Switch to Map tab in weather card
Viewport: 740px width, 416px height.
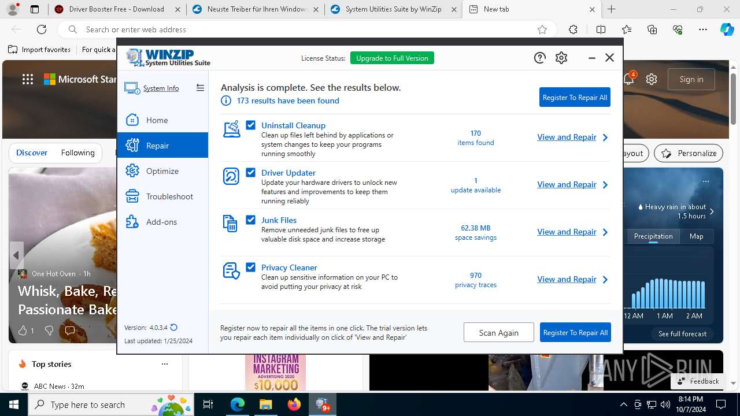point(696,236)
